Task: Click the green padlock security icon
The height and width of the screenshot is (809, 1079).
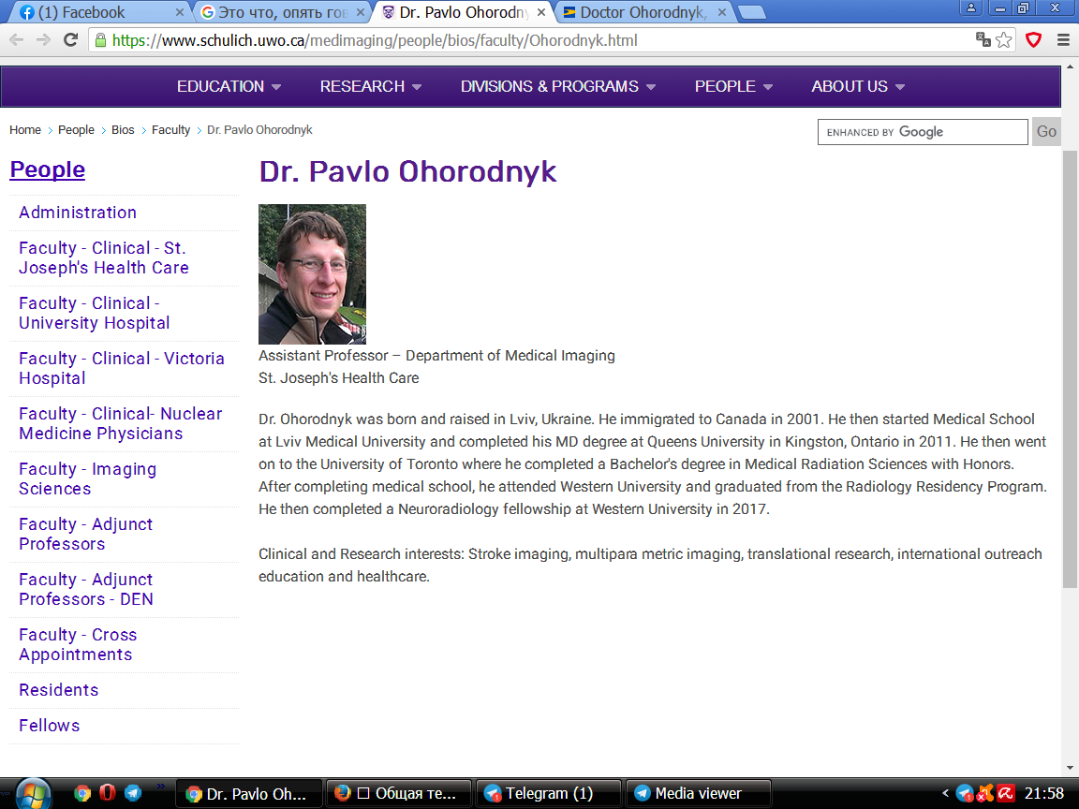Action: (100, 40)
